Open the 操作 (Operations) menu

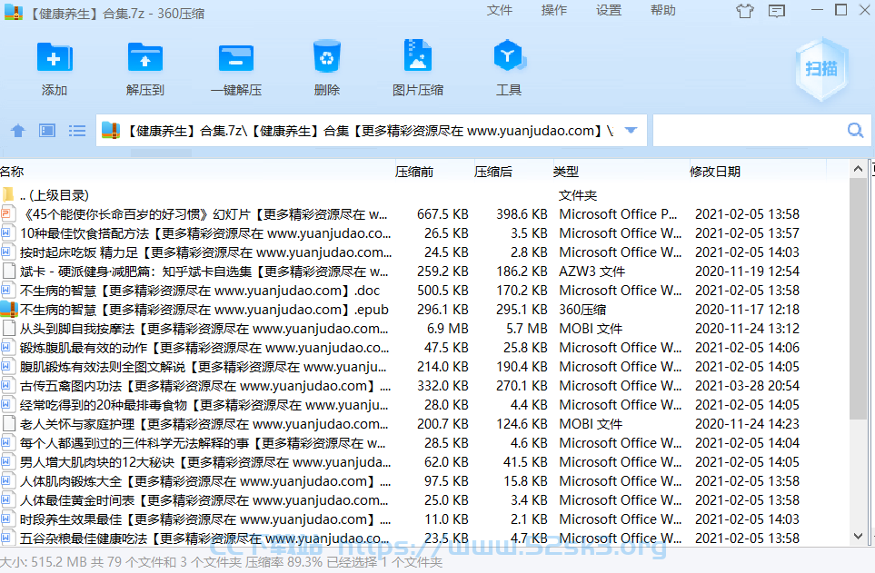554,10
